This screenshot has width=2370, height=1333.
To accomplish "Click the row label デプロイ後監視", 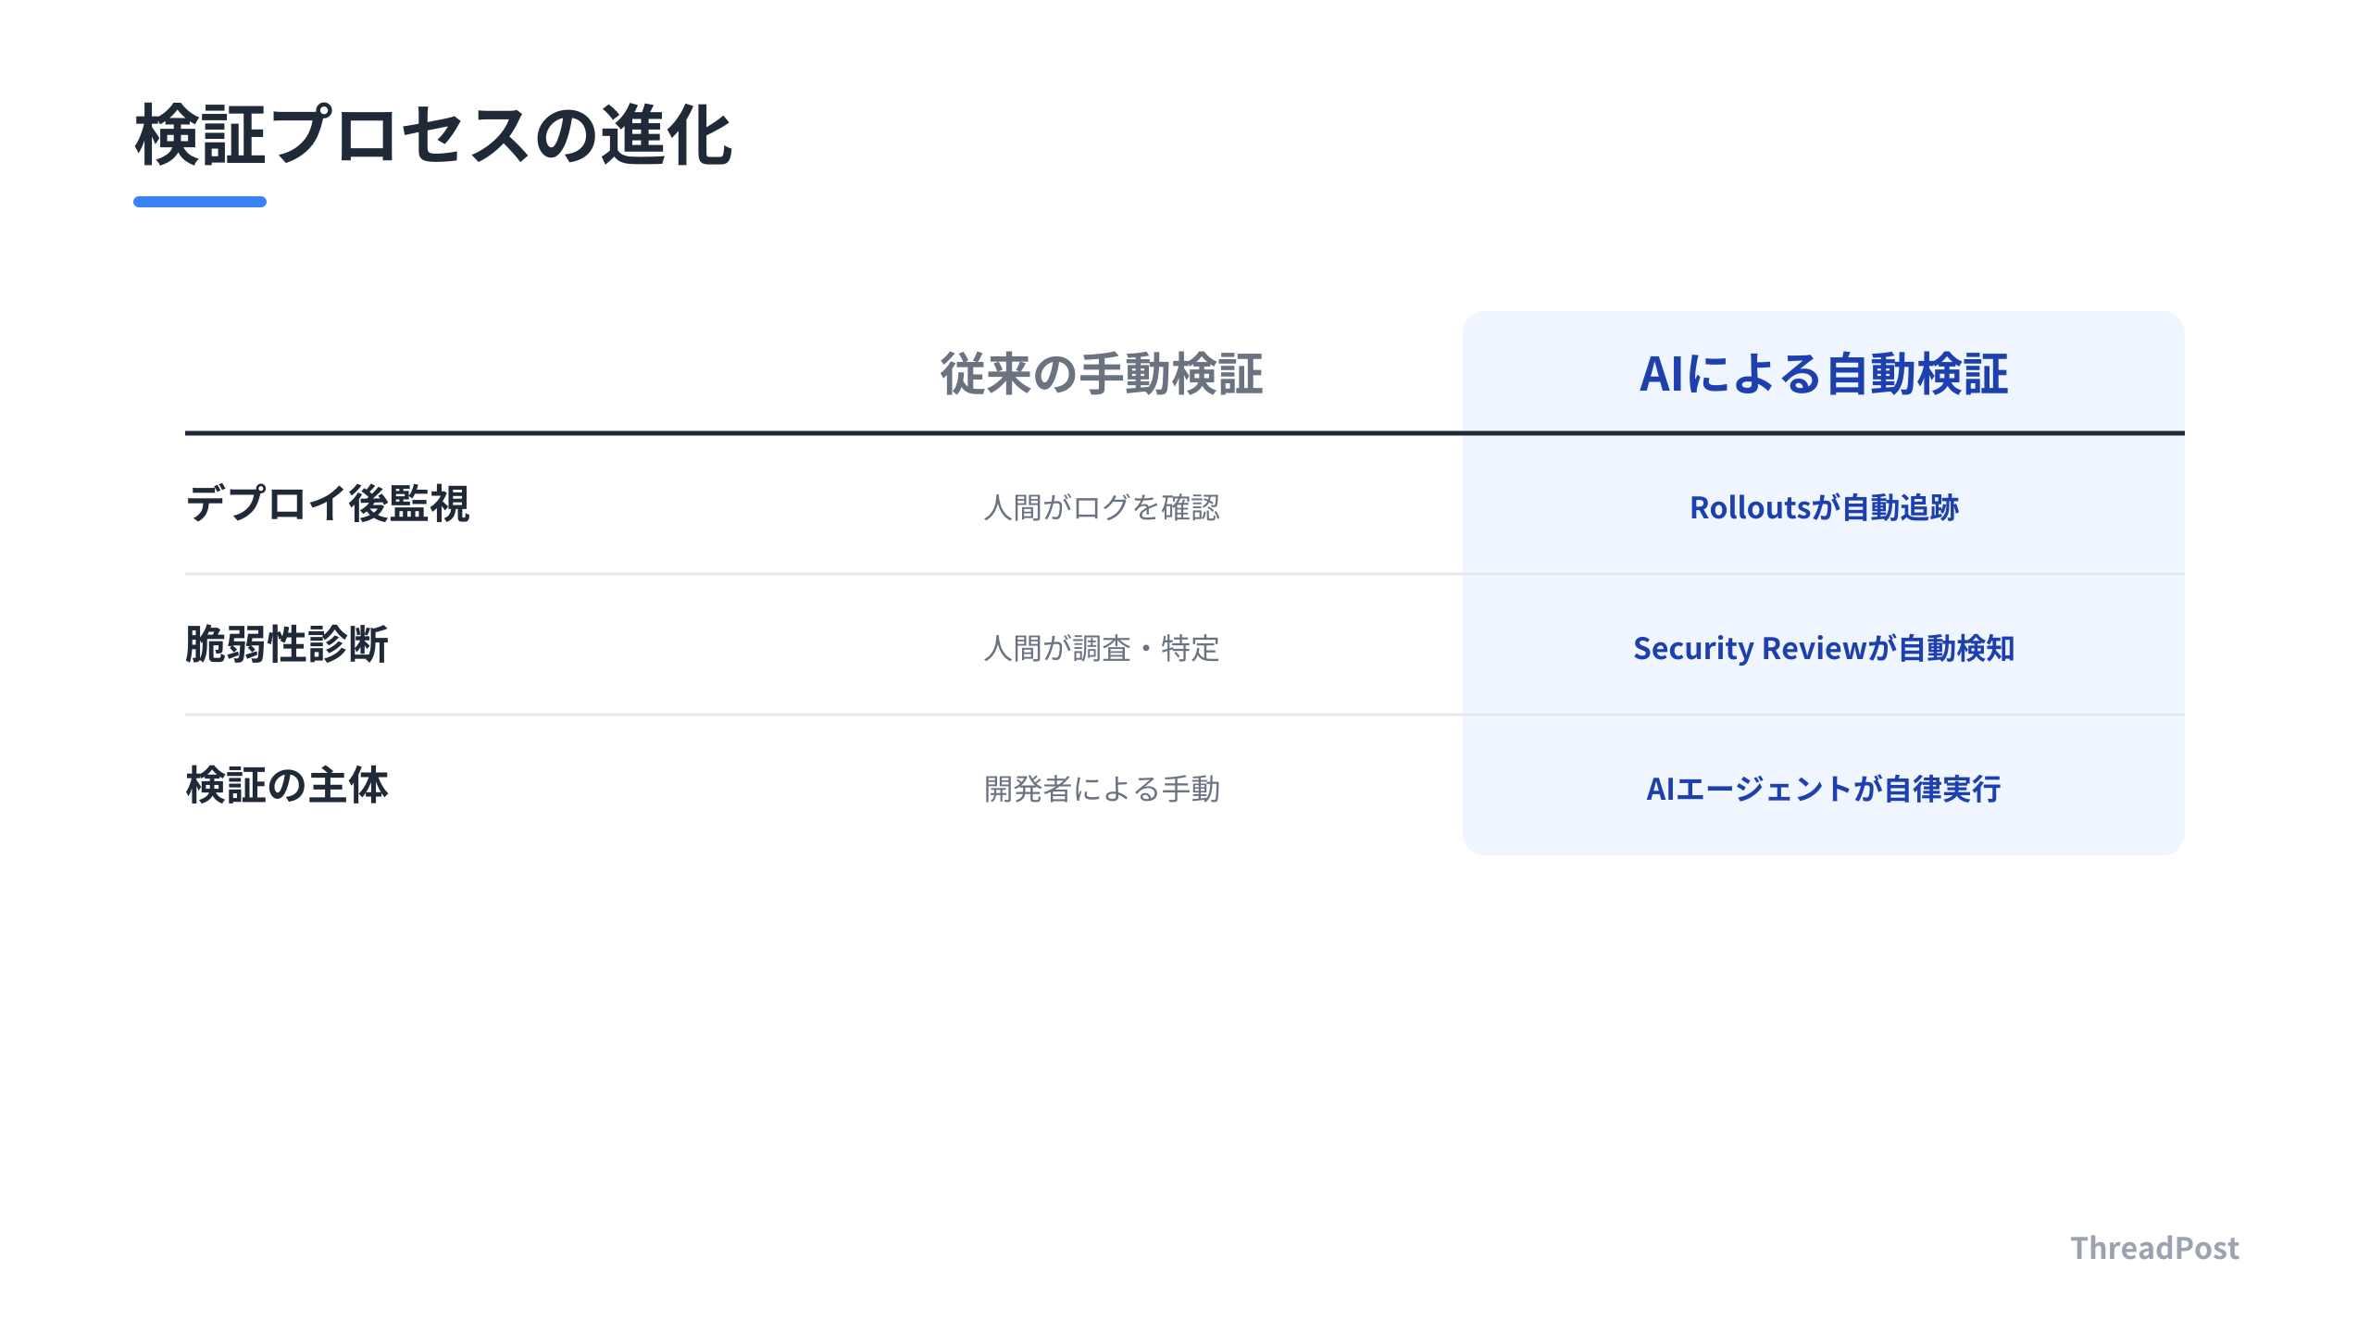I will [x=328, y=505].
